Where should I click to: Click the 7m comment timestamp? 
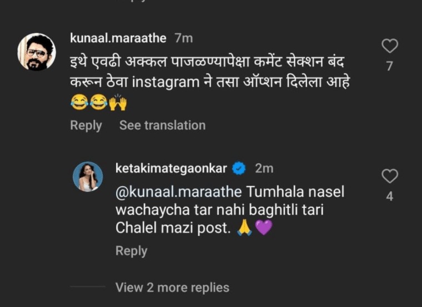coord(184,38)
